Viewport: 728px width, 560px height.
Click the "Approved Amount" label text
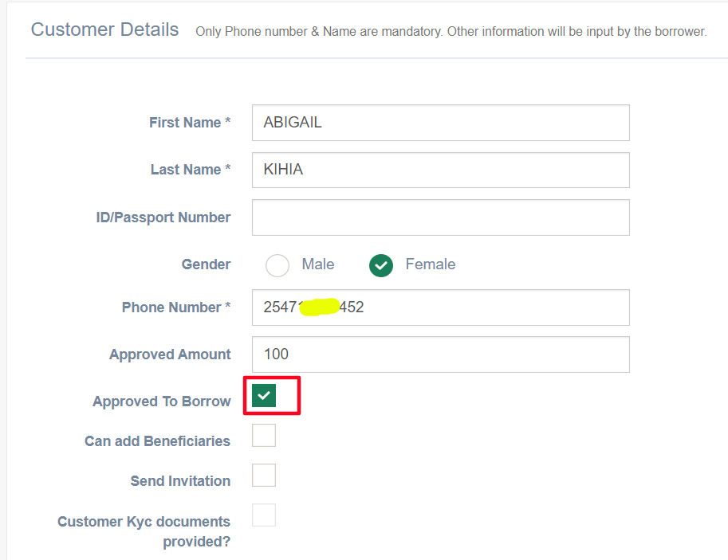pyautogui.click(x=170, y=354)
